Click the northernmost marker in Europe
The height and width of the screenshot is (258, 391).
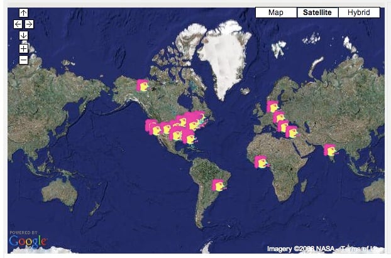click(x=273, y=106)
